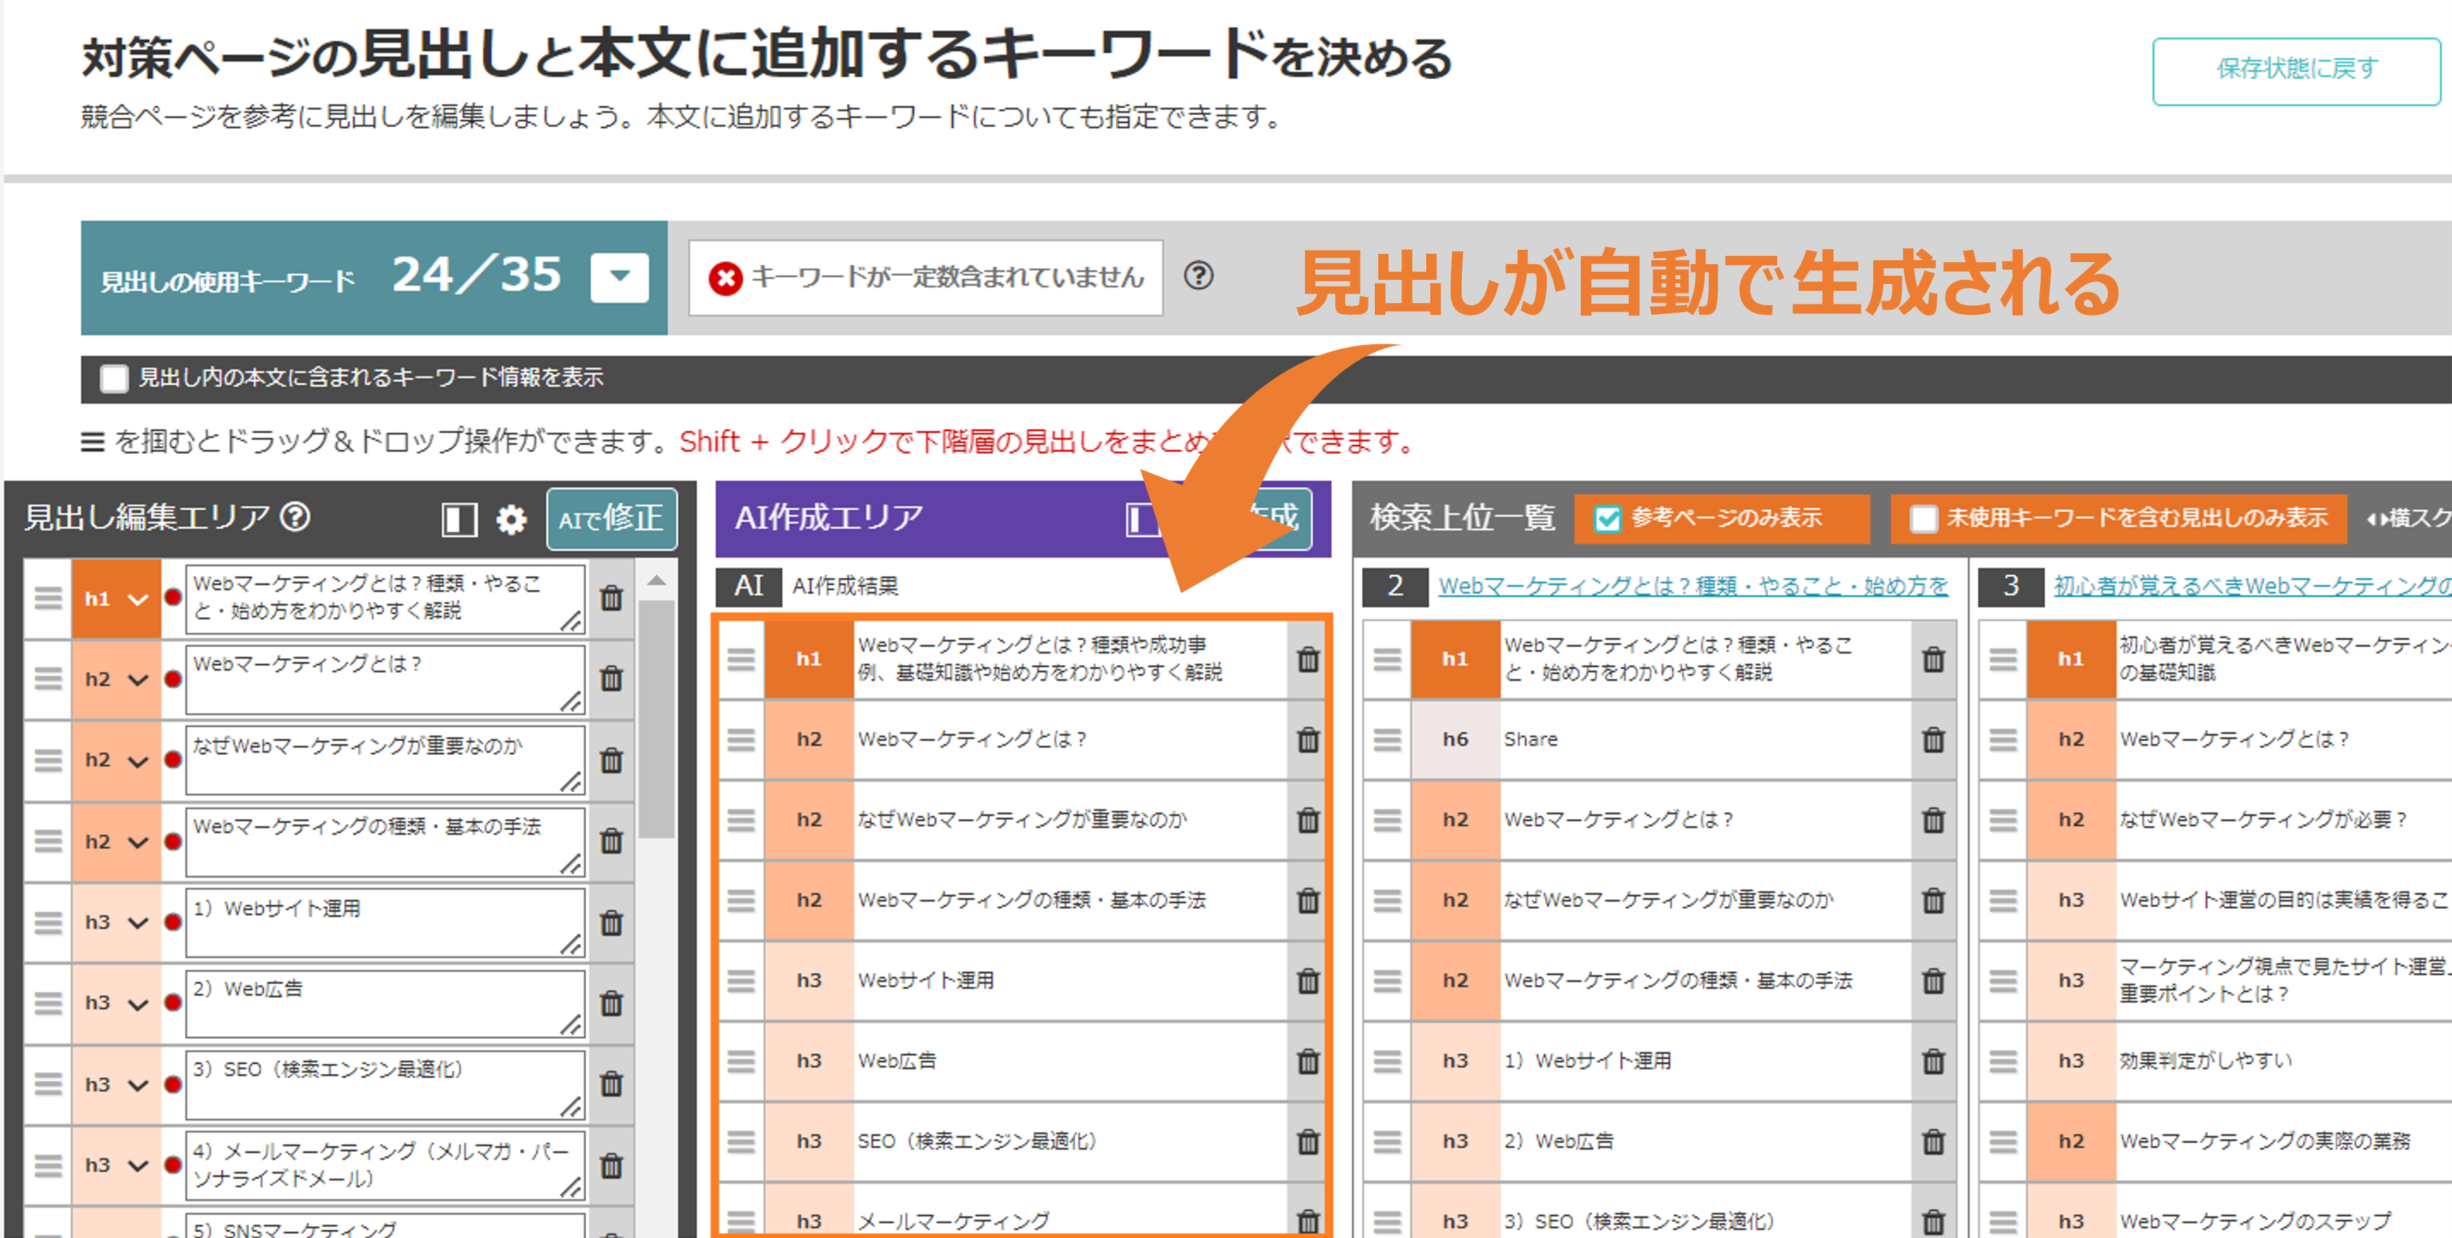This screenshot has height=1238, width=2452.
Task: Click the heading editor scrollbar up arrow
Action: 656,580
